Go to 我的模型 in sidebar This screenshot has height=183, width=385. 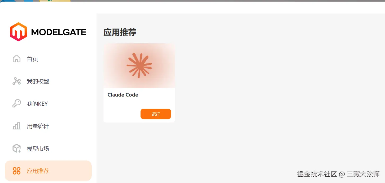coord(38,81)
